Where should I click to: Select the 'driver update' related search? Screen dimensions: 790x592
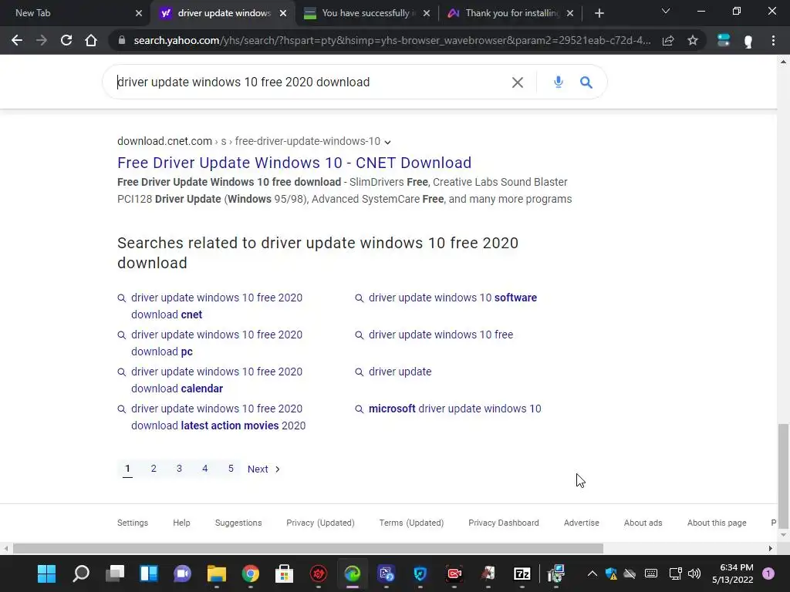tap(400, 372)
